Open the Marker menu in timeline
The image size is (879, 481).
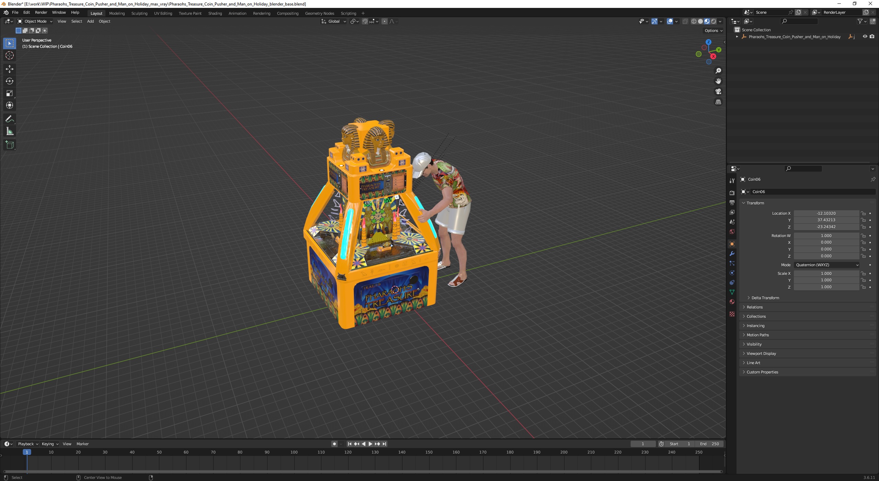(x=82, y=444)
